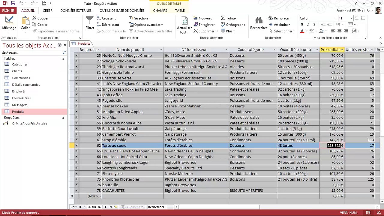This screenshot has width=384, height=216.
Task: Refresh data with Actualiser tout
Action: (x=184, y=25)
